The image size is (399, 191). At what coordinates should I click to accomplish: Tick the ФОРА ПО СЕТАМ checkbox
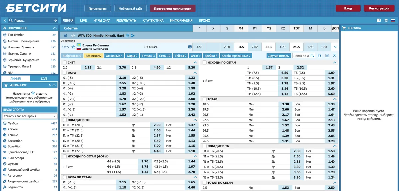pos(65,177)
